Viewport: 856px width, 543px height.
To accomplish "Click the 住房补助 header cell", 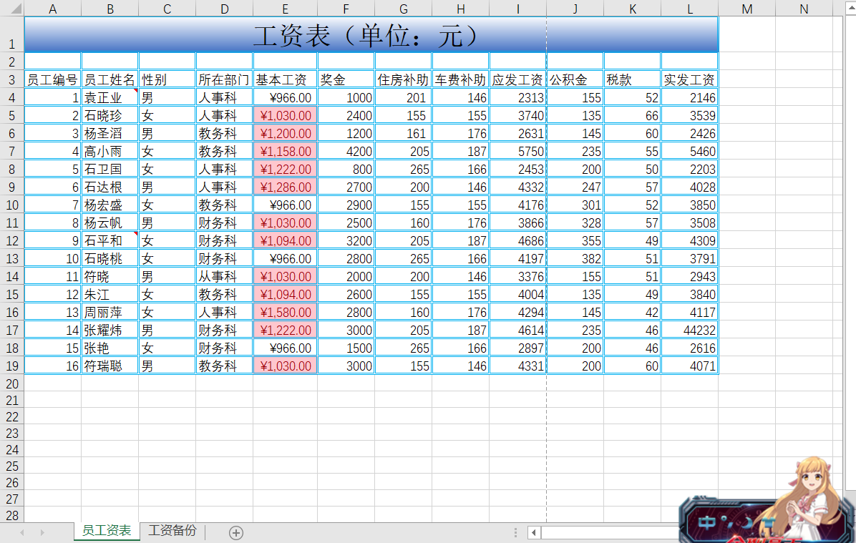I will 404,79.
